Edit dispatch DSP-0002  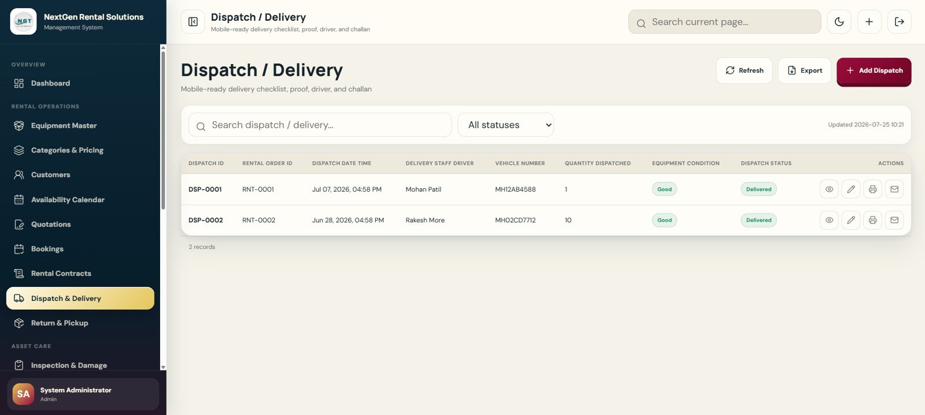pyautogui.click(x=851, y=220)
